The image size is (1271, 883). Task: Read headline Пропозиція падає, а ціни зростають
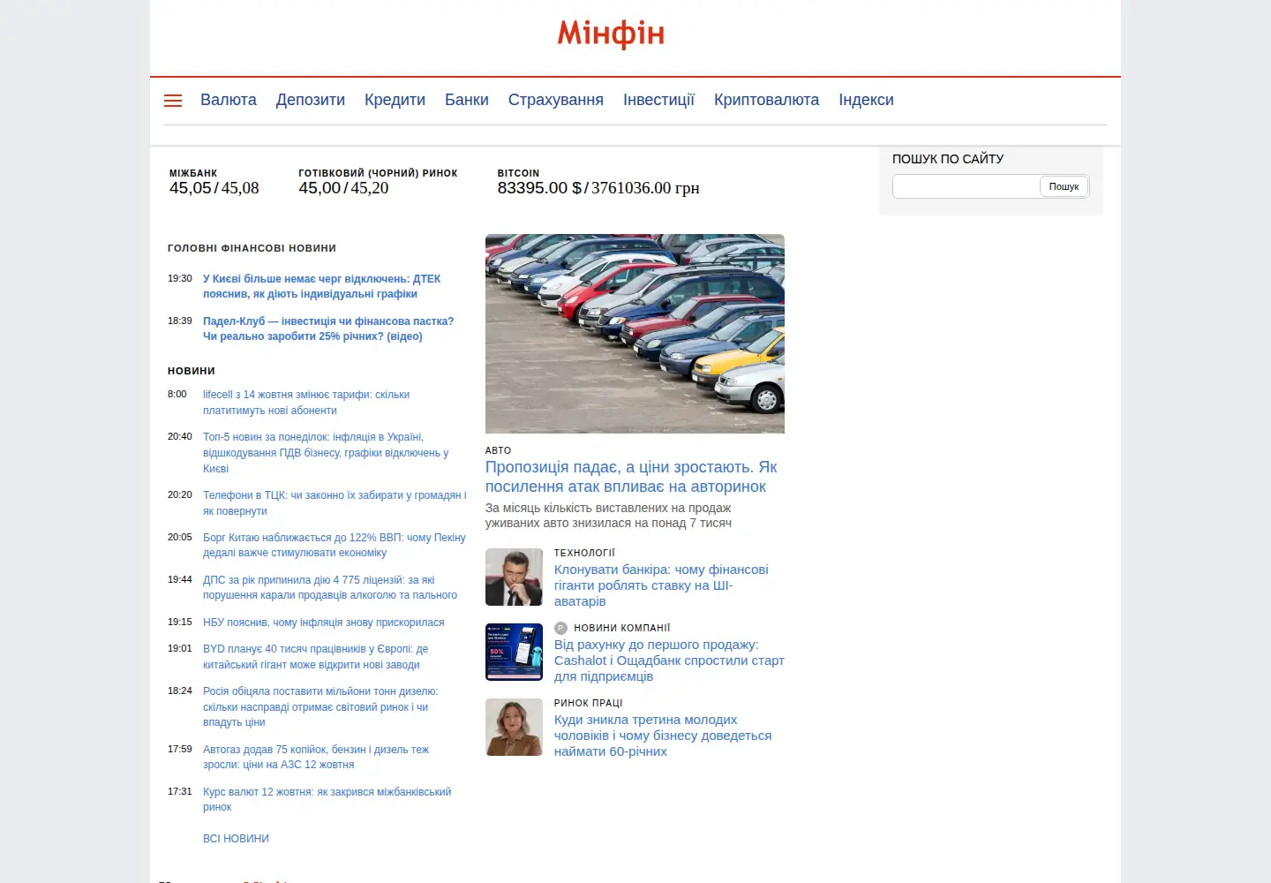(x=631, y=477)
